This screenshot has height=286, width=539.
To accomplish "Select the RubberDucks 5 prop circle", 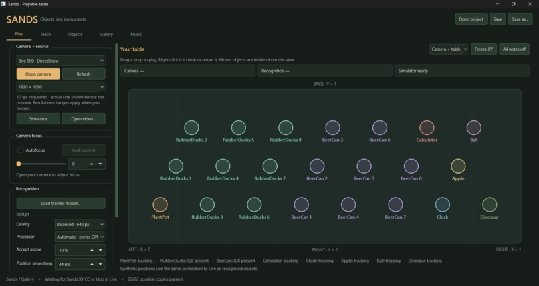I will tap(239, 128).
